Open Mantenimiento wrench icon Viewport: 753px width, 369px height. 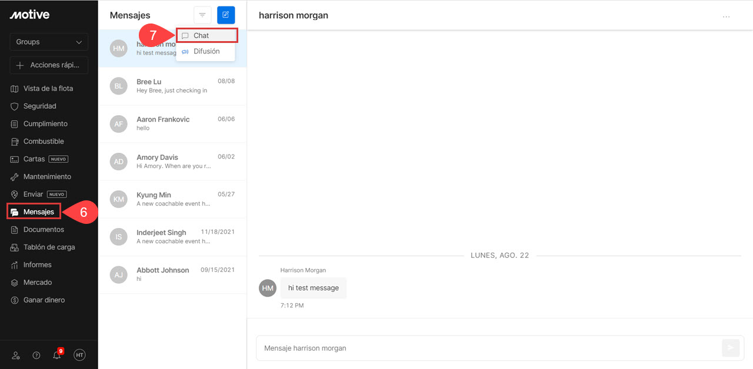tap(15, 177)
